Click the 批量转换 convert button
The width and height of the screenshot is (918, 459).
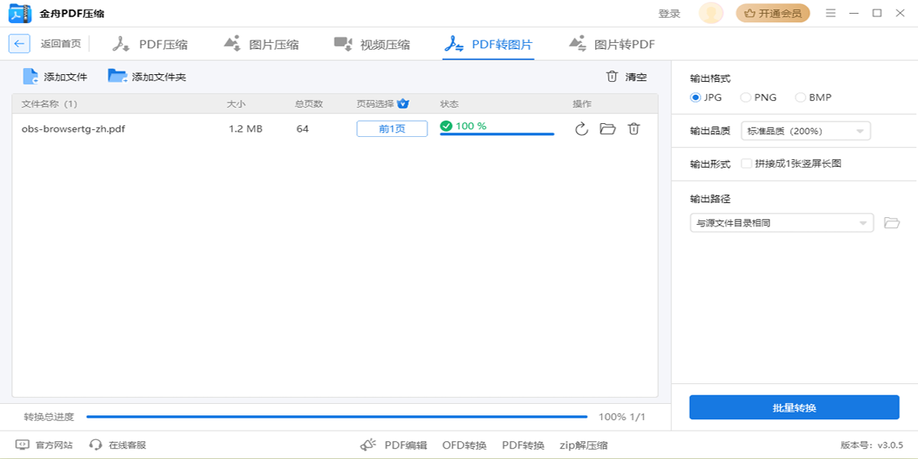click(795, 407)
